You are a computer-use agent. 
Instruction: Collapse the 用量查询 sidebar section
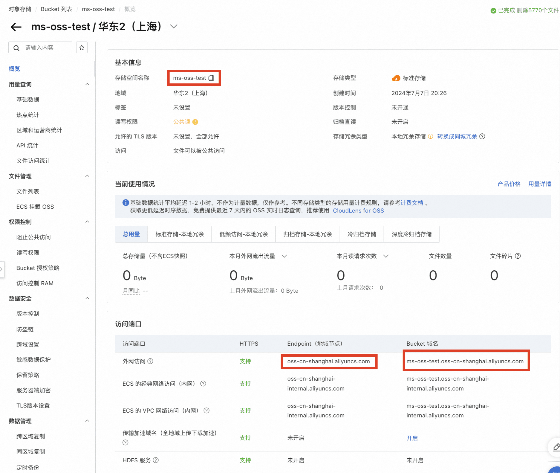[x=87, y=84]
